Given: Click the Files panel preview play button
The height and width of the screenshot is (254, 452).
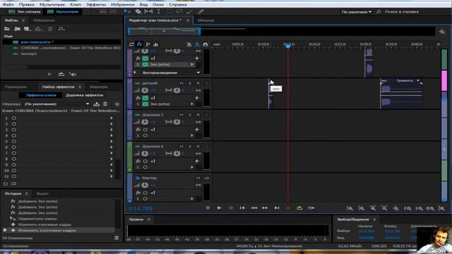Looking at the screenshot, I should point(49,74).
